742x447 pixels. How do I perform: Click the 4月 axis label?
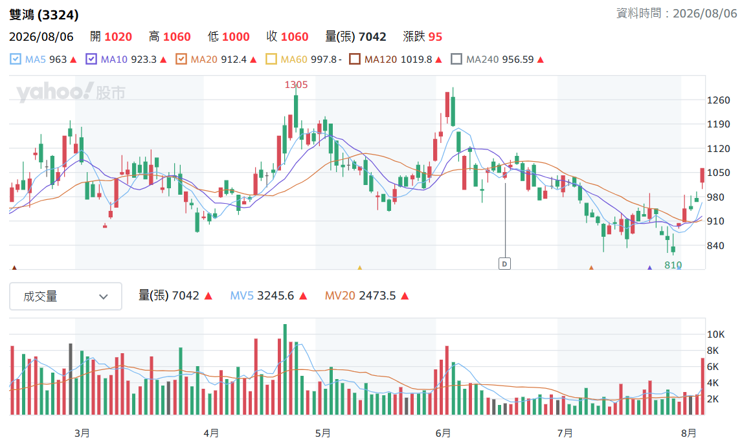click(x=211, y=433)
